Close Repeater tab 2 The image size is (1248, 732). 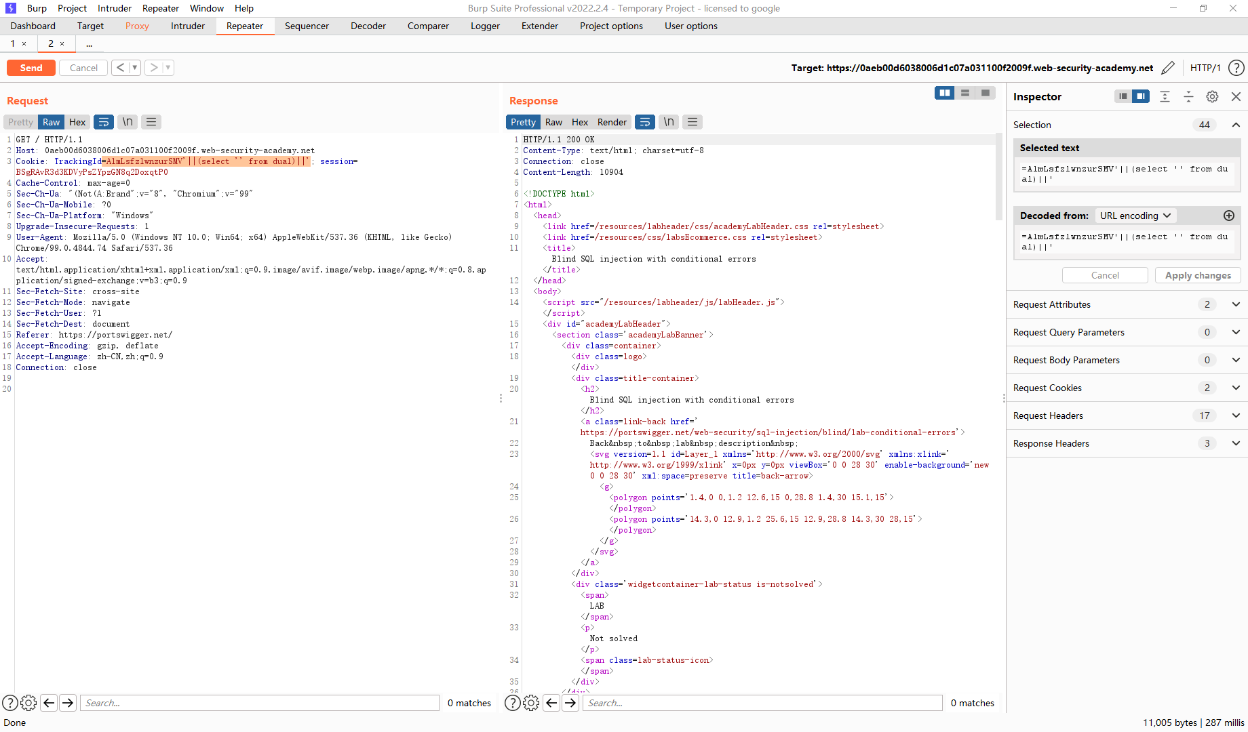(62, 43)
